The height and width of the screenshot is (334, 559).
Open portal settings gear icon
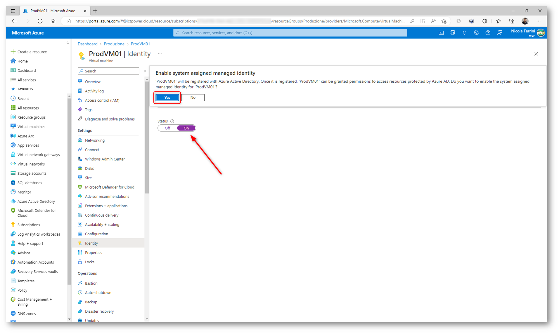(476, 33)
